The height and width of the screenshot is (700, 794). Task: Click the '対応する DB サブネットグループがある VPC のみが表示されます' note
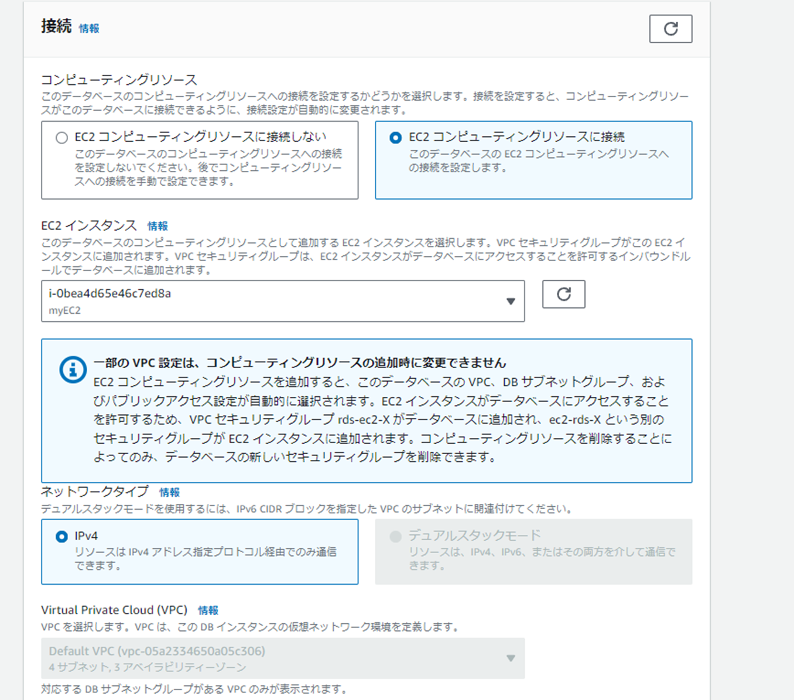(194, 689)
